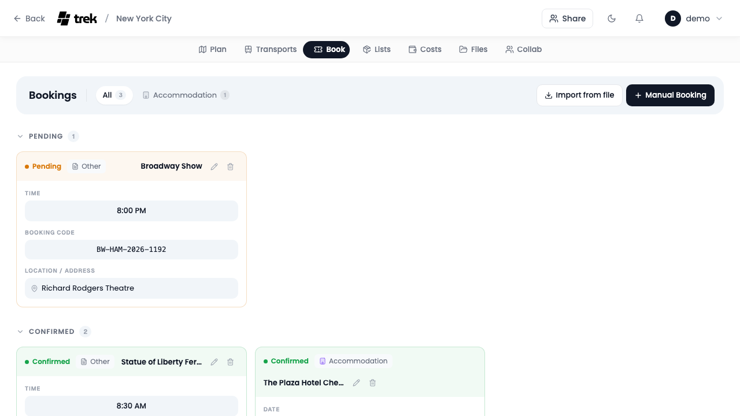Delete the Broadway Show booking
Viewport: 740px width, 416px height.
click(x=231, y=166)
